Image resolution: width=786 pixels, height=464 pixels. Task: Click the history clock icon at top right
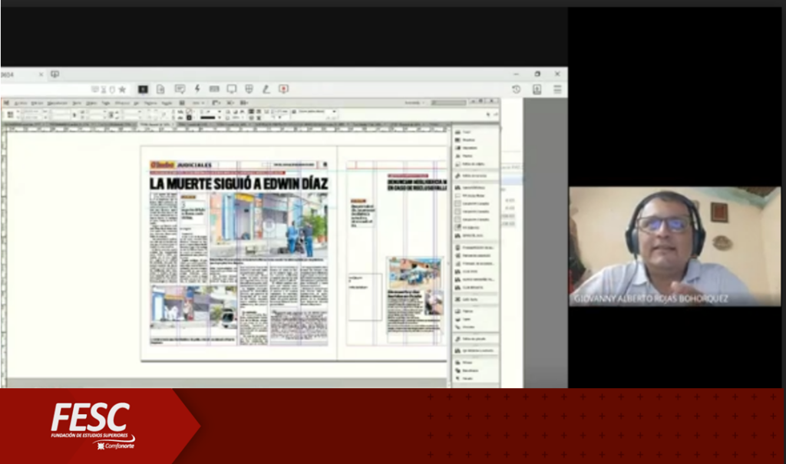tap(516, 89)
